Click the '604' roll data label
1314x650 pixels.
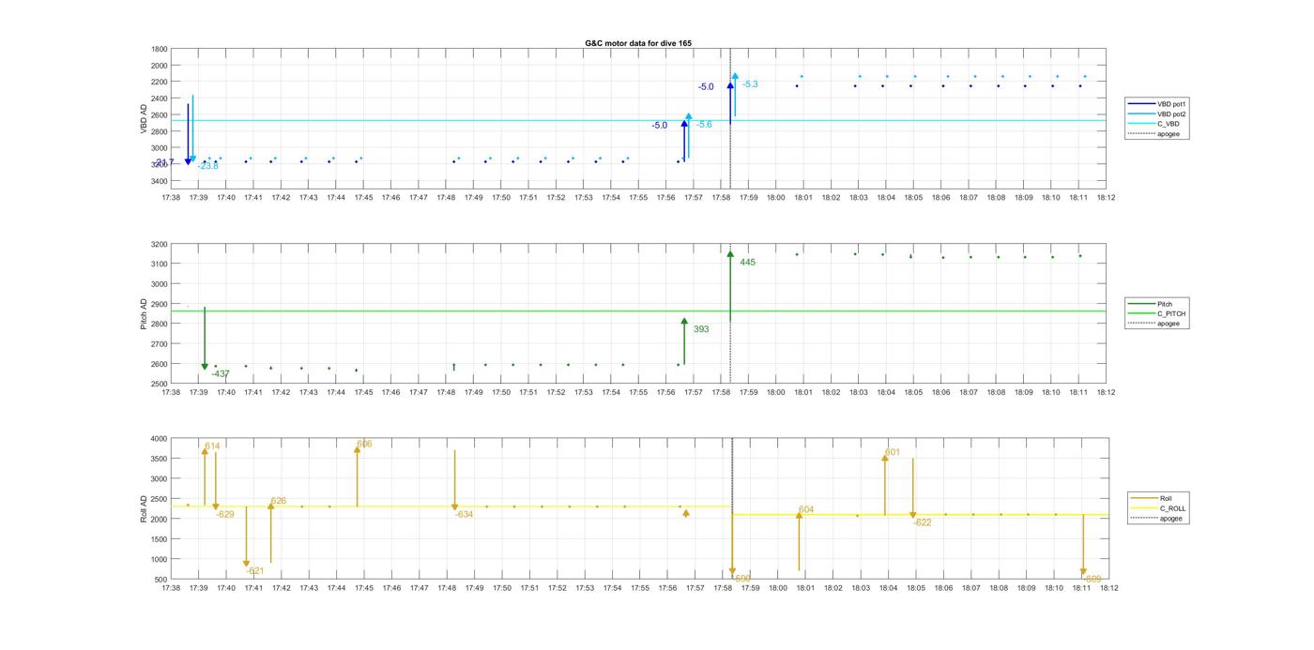(806, 509)
